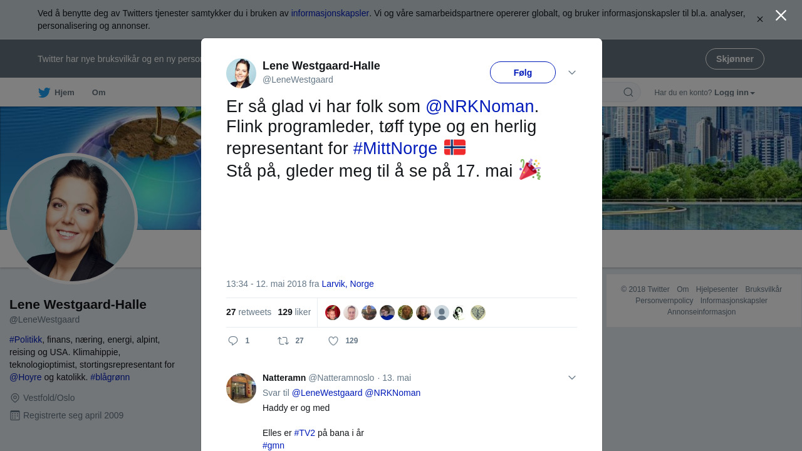Open Natteramn's profile avatar
The image size is (802, 451).
241,388
